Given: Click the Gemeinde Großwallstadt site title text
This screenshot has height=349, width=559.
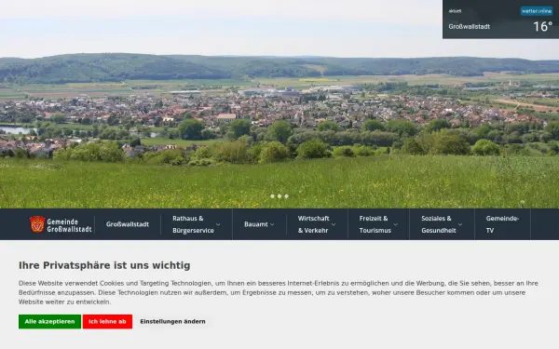Looking at the screenshot, I should coord(69,225).
